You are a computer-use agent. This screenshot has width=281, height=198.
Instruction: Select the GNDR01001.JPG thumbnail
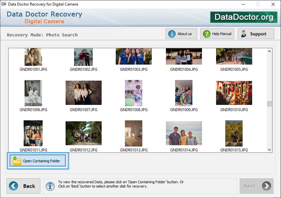(33, 57)
